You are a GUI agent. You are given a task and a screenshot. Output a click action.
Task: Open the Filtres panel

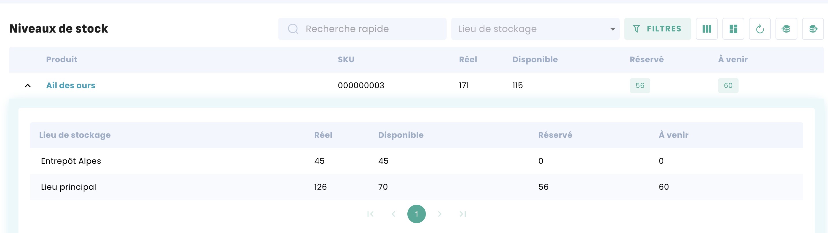[657, 29]
